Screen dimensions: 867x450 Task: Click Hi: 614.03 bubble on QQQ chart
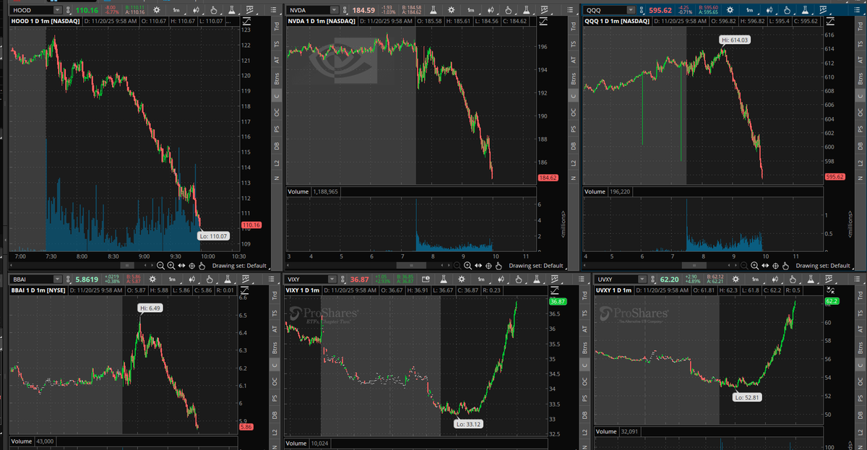735,40
